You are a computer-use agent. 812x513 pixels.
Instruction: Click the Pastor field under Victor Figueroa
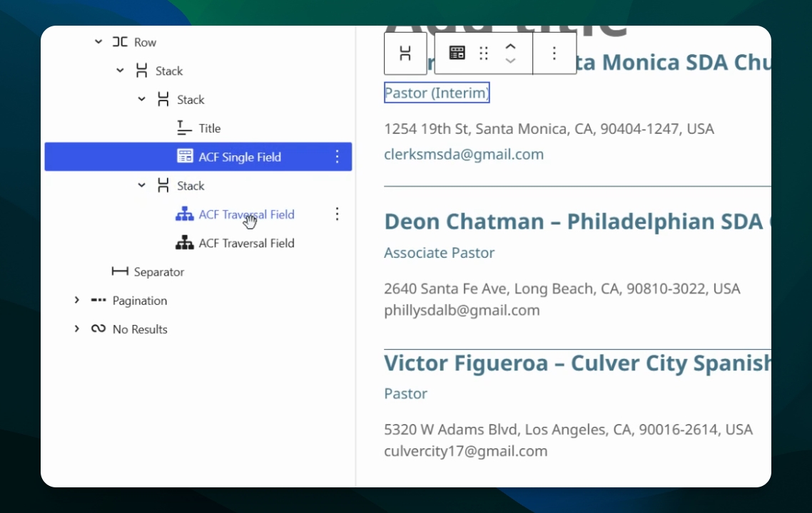[x=405, y=393]
